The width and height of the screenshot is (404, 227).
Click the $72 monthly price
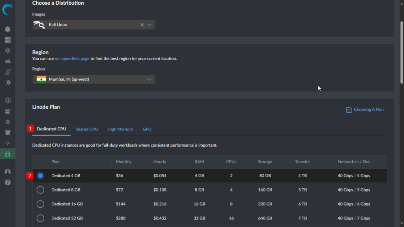point(120,190)
